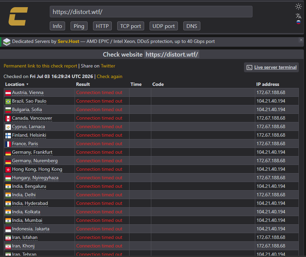The width and height of the screenshot is (306, 257).
Task: Open the Serv.Host sponsor link
Action: coord(68,41)
